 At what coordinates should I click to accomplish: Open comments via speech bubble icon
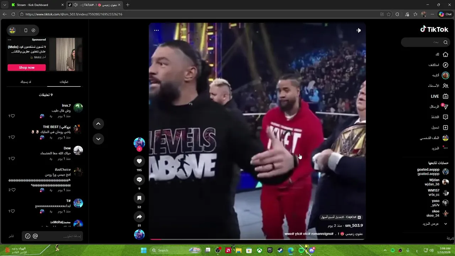pos(139,180)
